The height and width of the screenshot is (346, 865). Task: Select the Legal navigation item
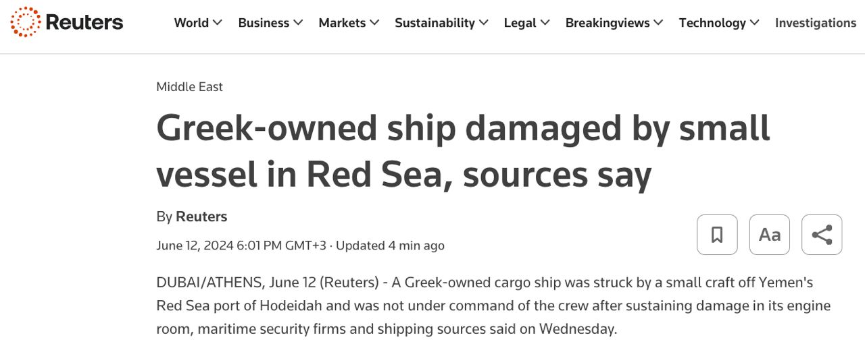click(x=520, y=23)
